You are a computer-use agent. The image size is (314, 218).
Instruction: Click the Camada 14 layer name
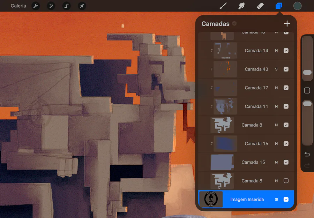click(256, 51)
